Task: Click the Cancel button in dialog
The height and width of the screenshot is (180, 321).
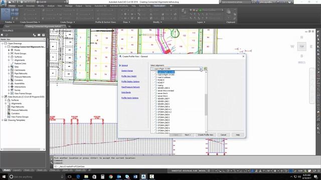Action: coord(223,134)
